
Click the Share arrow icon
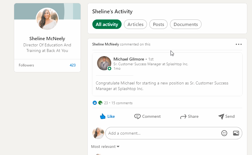[x=183, y=117]
